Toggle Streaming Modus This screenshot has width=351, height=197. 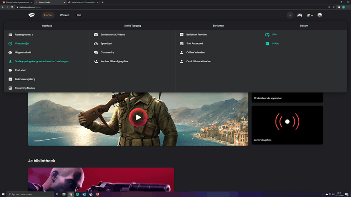tap(25, 88)
